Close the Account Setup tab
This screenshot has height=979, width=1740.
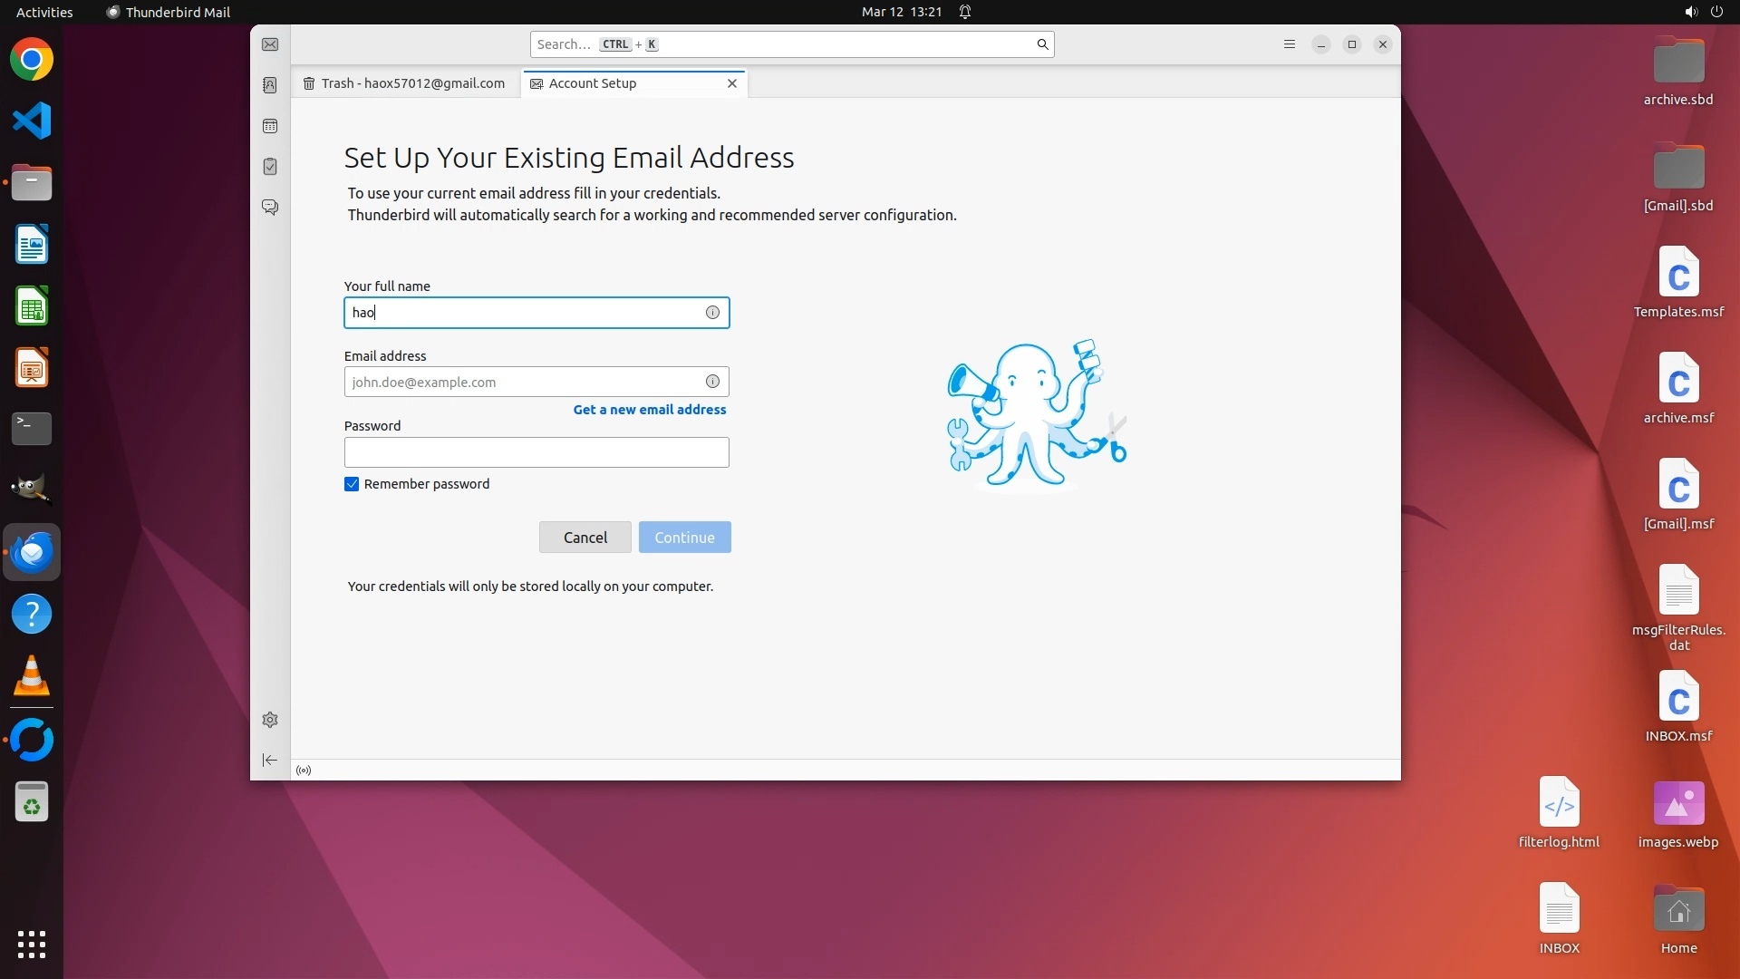point(732,83)
